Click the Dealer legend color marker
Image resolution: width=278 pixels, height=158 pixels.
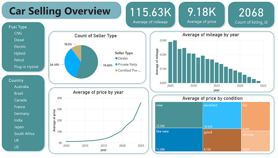tap(116, 58)
